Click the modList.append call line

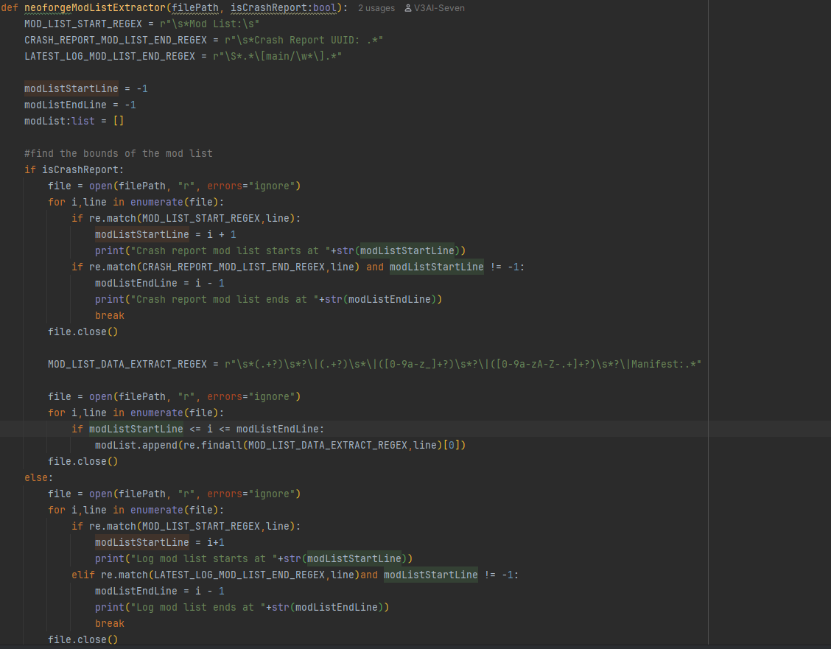point(280,445)
